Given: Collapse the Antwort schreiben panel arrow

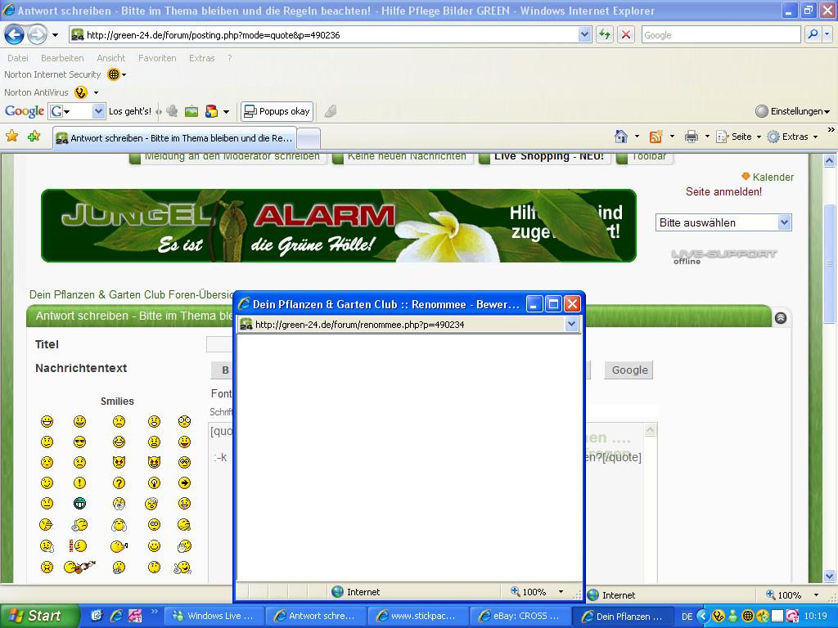Looking at the screenshot, I should coord(780,318).
